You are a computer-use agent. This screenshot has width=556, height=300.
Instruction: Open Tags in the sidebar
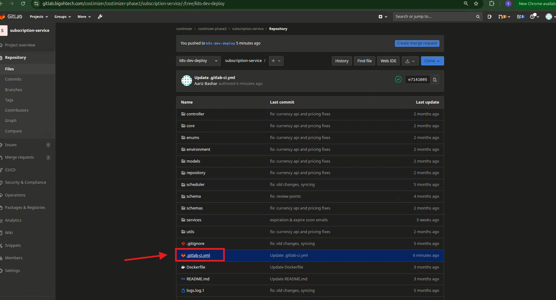(x=9, y=100)
